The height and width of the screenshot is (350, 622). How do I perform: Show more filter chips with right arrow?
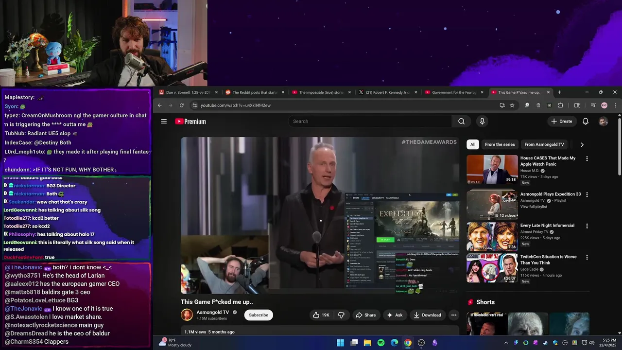tap(582, 144)
